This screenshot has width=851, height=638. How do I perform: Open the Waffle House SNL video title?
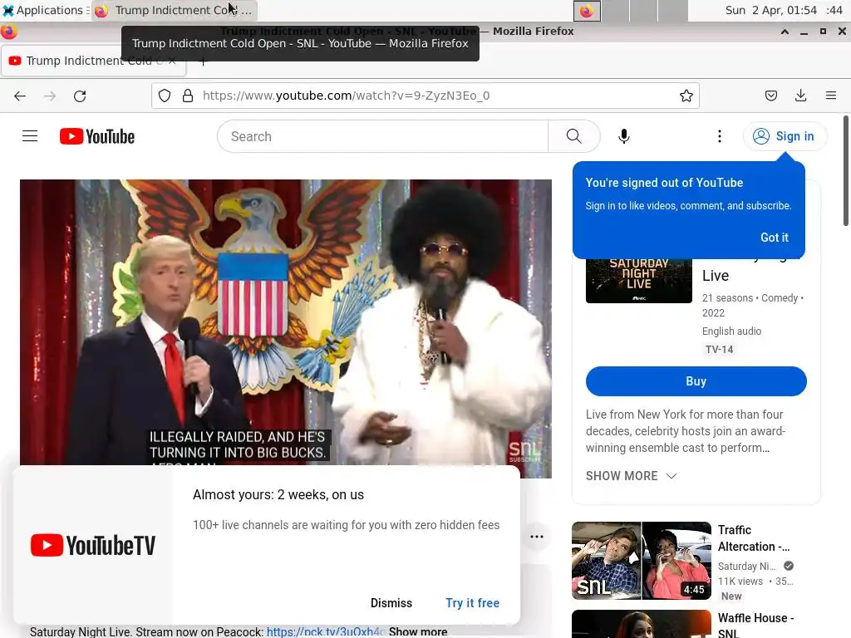click(x=755, y=625)
